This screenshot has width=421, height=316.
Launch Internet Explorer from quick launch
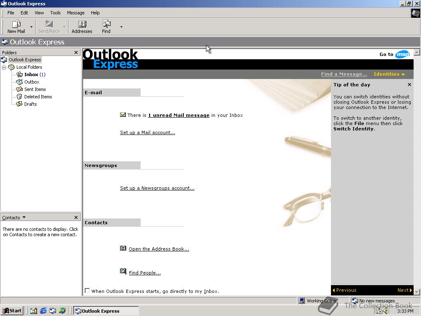click(43, 311)
